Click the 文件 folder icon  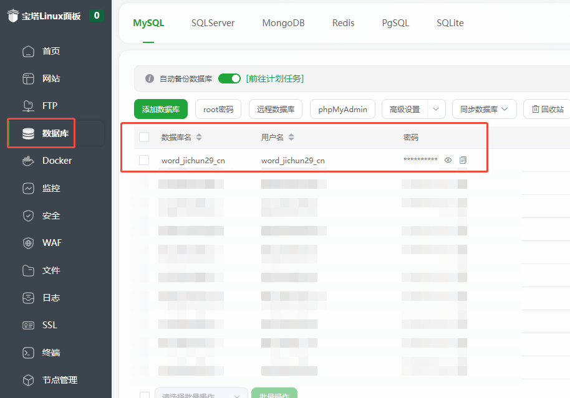pos(28,270)
